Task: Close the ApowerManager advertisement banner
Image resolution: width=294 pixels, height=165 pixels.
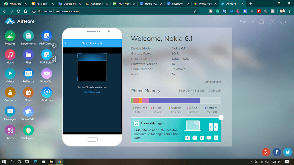Action: pyautogui.click(x=221, y=117)
